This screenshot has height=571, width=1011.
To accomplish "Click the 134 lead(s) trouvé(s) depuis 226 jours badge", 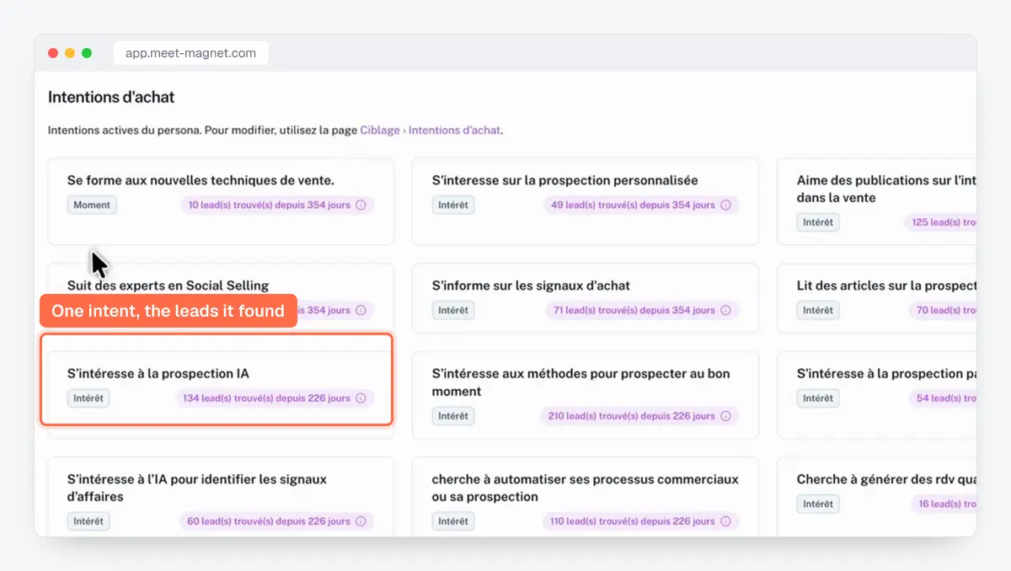I will click(275, 398).
